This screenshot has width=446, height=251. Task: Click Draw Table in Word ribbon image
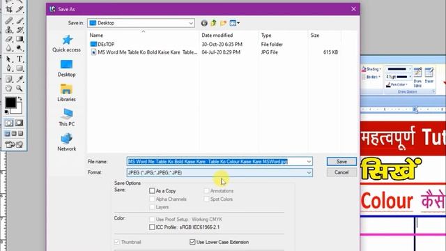(417, 77)
